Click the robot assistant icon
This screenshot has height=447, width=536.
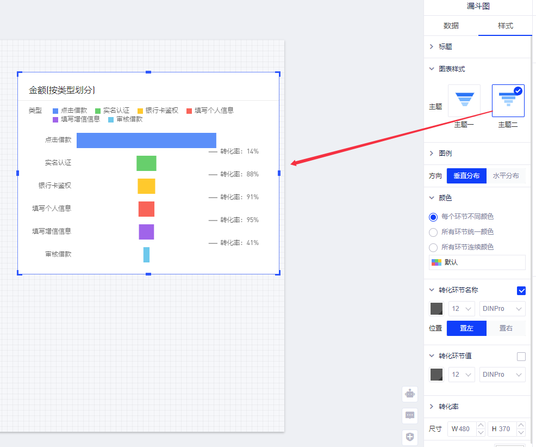point(410,393)
